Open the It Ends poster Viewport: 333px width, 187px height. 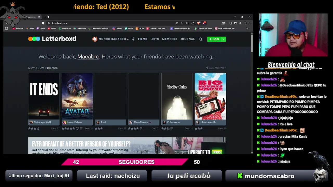click(x=44, y=96)
